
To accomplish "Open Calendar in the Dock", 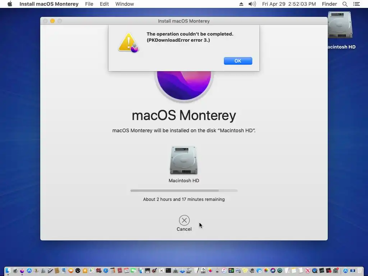I will point(126,271).
